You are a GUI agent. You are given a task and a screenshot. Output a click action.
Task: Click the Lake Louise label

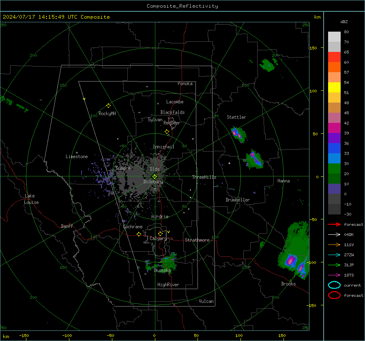[x=31, y=199]
